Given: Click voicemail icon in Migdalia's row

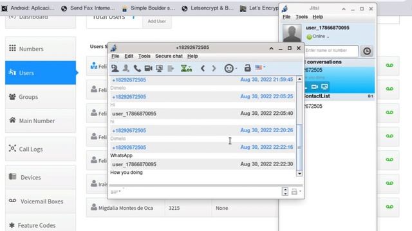Looking at the screenshot, I should pyautogui.click(x=389, y=207).
